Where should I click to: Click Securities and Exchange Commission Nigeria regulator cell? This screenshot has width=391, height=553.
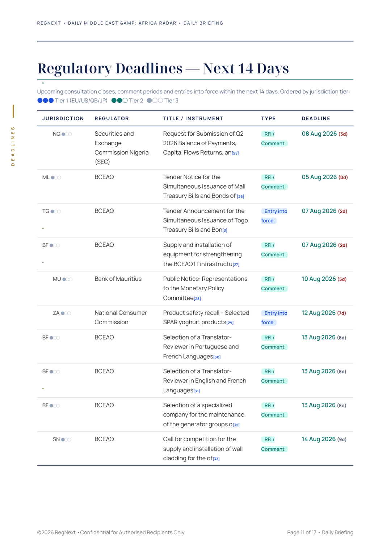[x=122, y=148]
